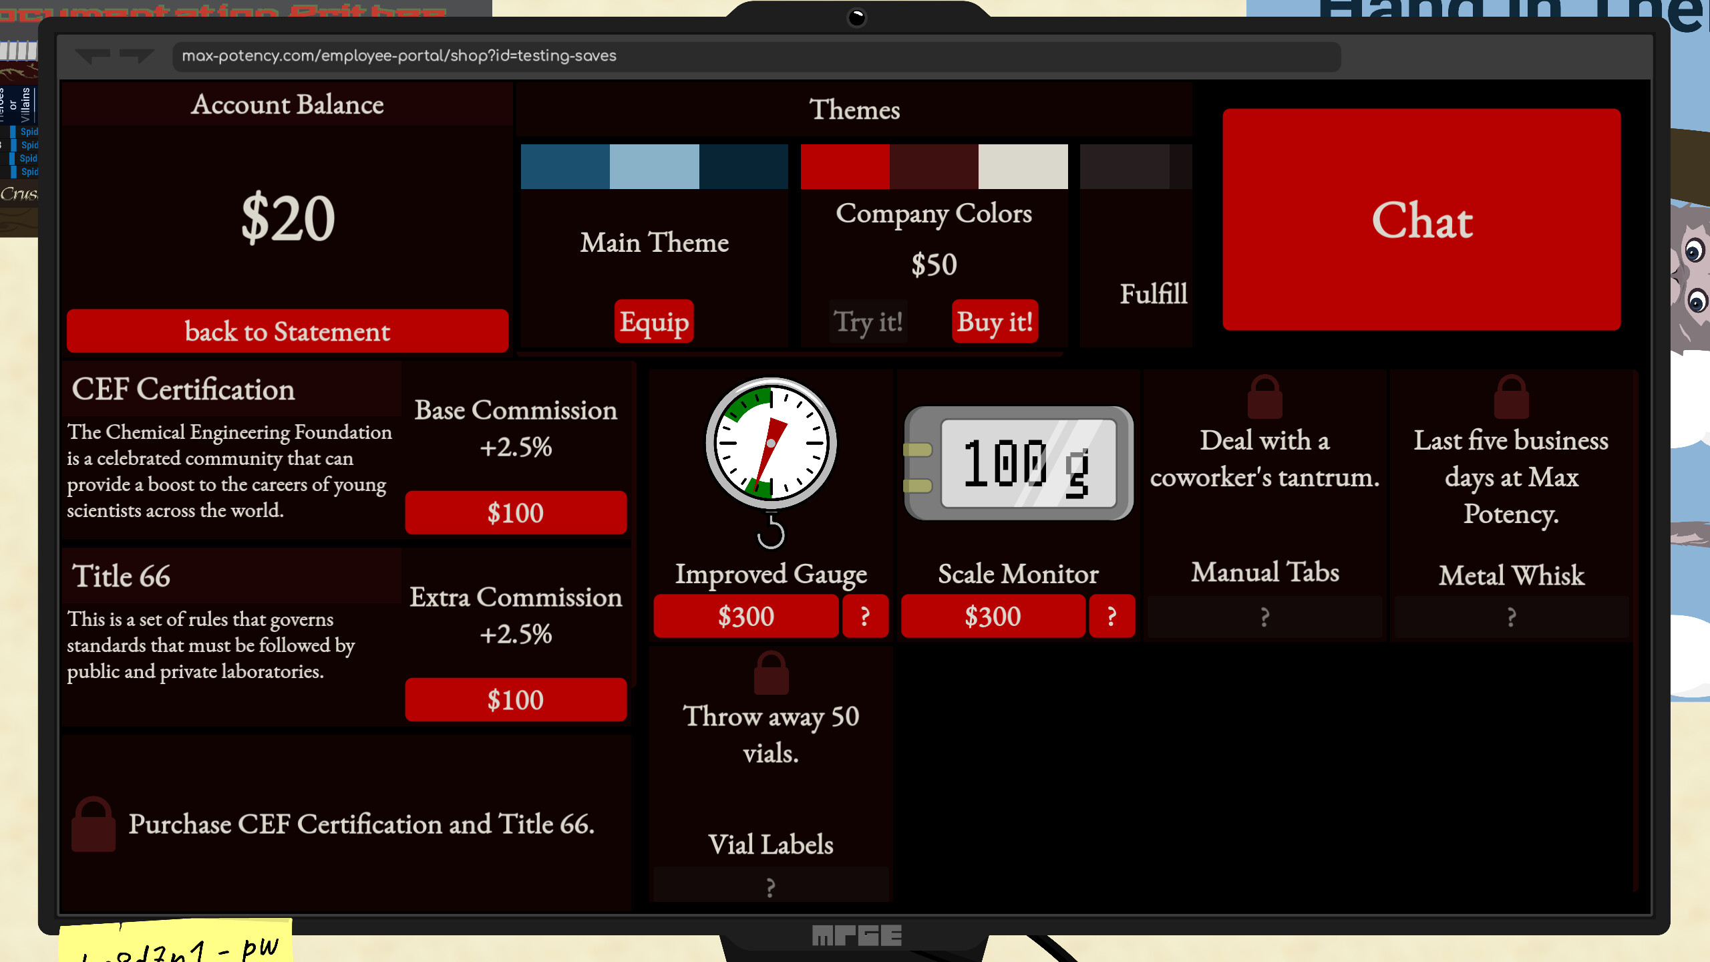Viewport: 1710px width, 962px height.
Task: Click the lock icon beside Purchase CEF Certification
Action: click(x=94, y=825)
